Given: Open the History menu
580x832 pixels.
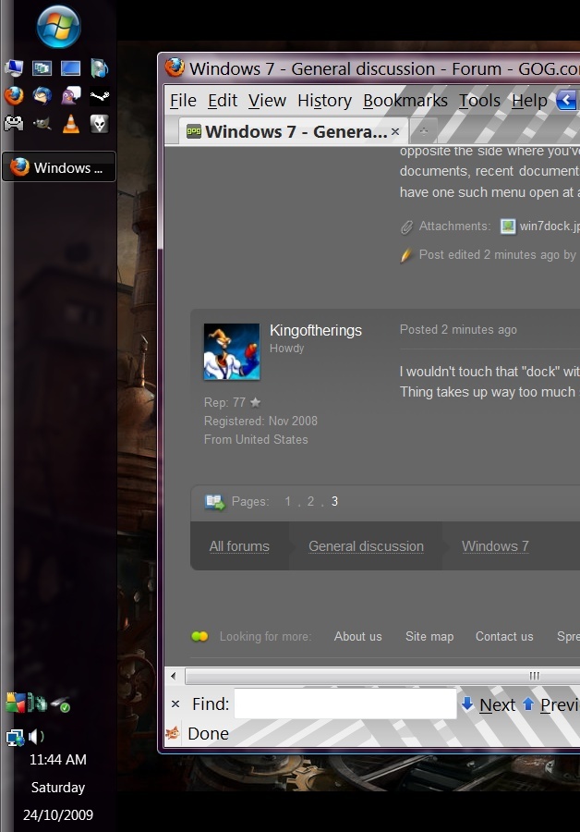Looking at the screenshot, I should (x=324, y=100).
